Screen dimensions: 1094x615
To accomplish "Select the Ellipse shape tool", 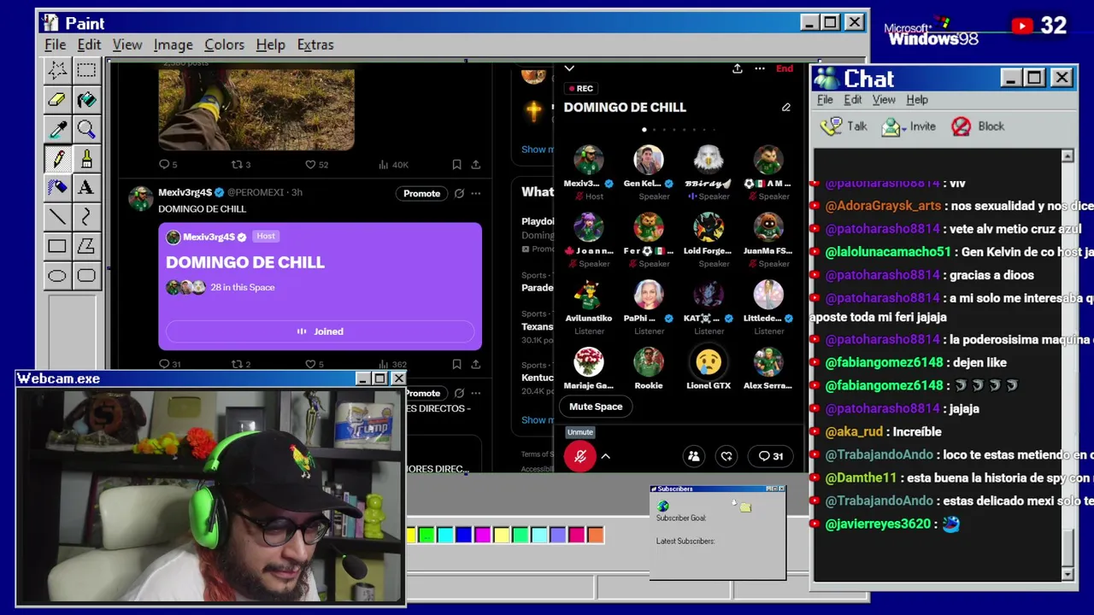I will click(x=57, y=275).
